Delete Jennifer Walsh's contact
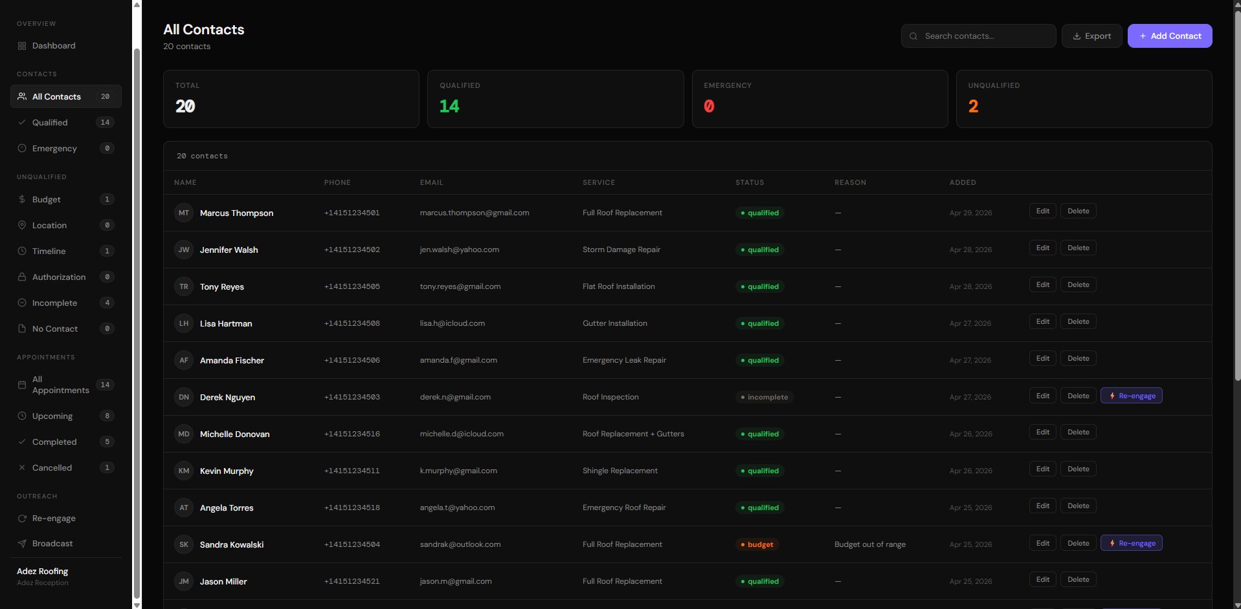Viewport: 1241px width, 609px height. click(1078, 248)
